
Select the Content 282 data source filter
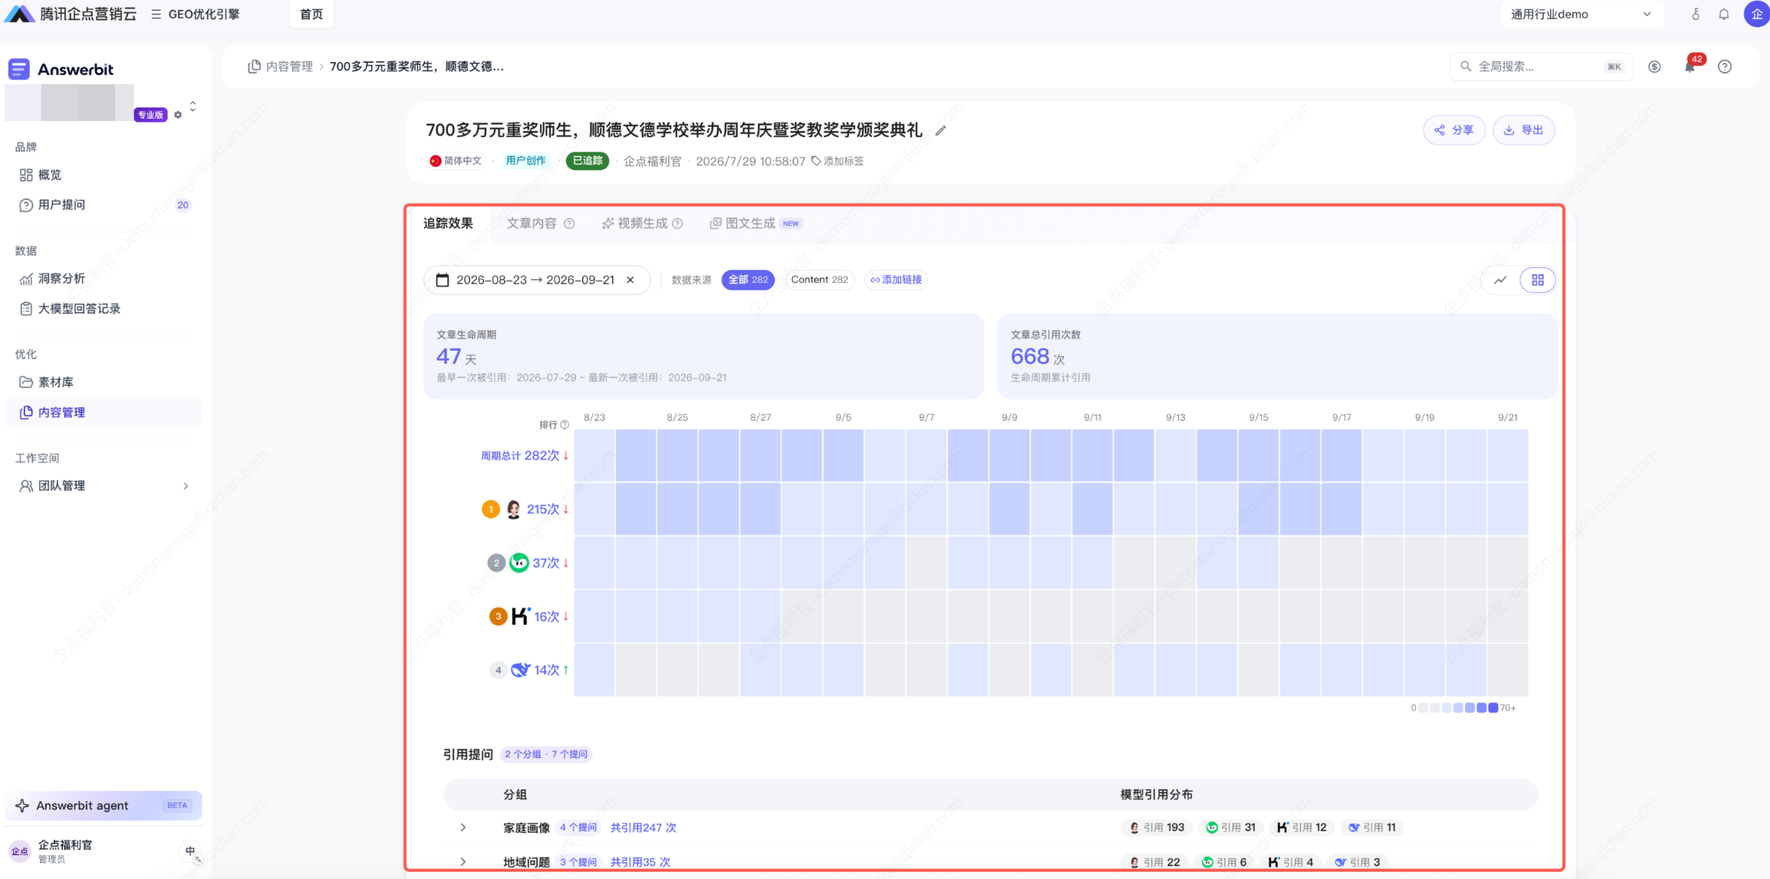819,280
